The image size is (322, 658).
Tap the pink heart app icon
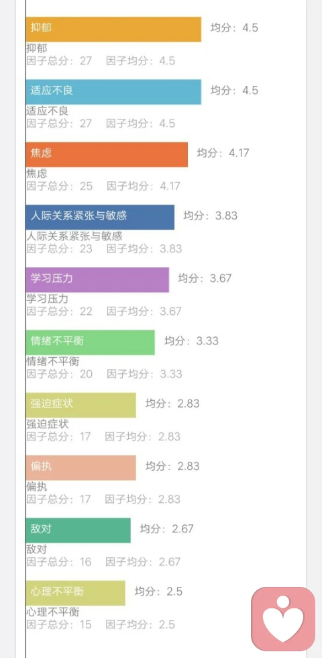(x=283, y=619)
